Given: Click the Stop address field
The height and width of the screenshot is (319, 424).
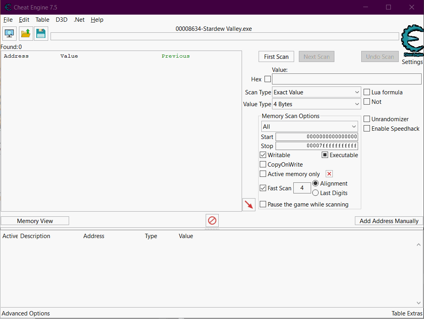Looking at the screenshot, I should tap(317, 146).
